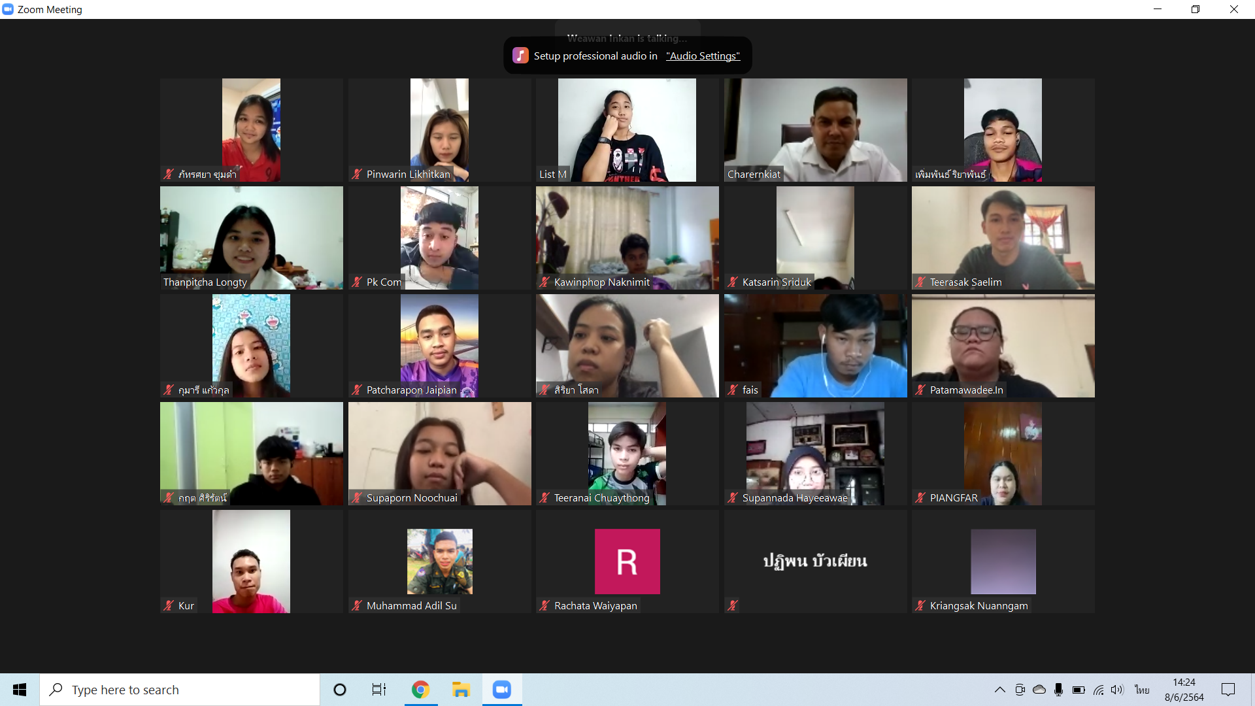Image resolution: width=1255 pixels, height=706 pixels.
Task: Open the volume control in the system tray
Action: point(1117,690)
